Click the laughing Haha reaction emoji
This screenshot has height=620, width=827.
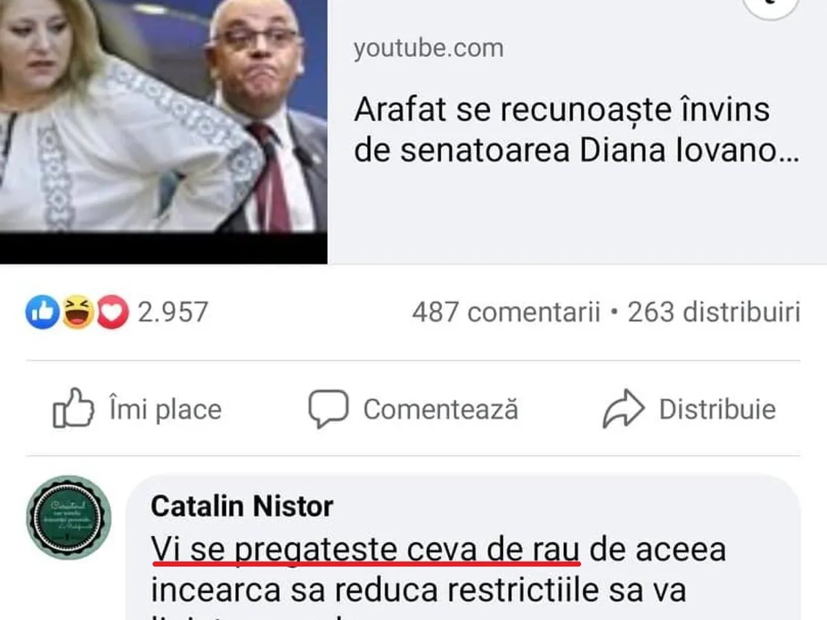click(x=78, y=313)
